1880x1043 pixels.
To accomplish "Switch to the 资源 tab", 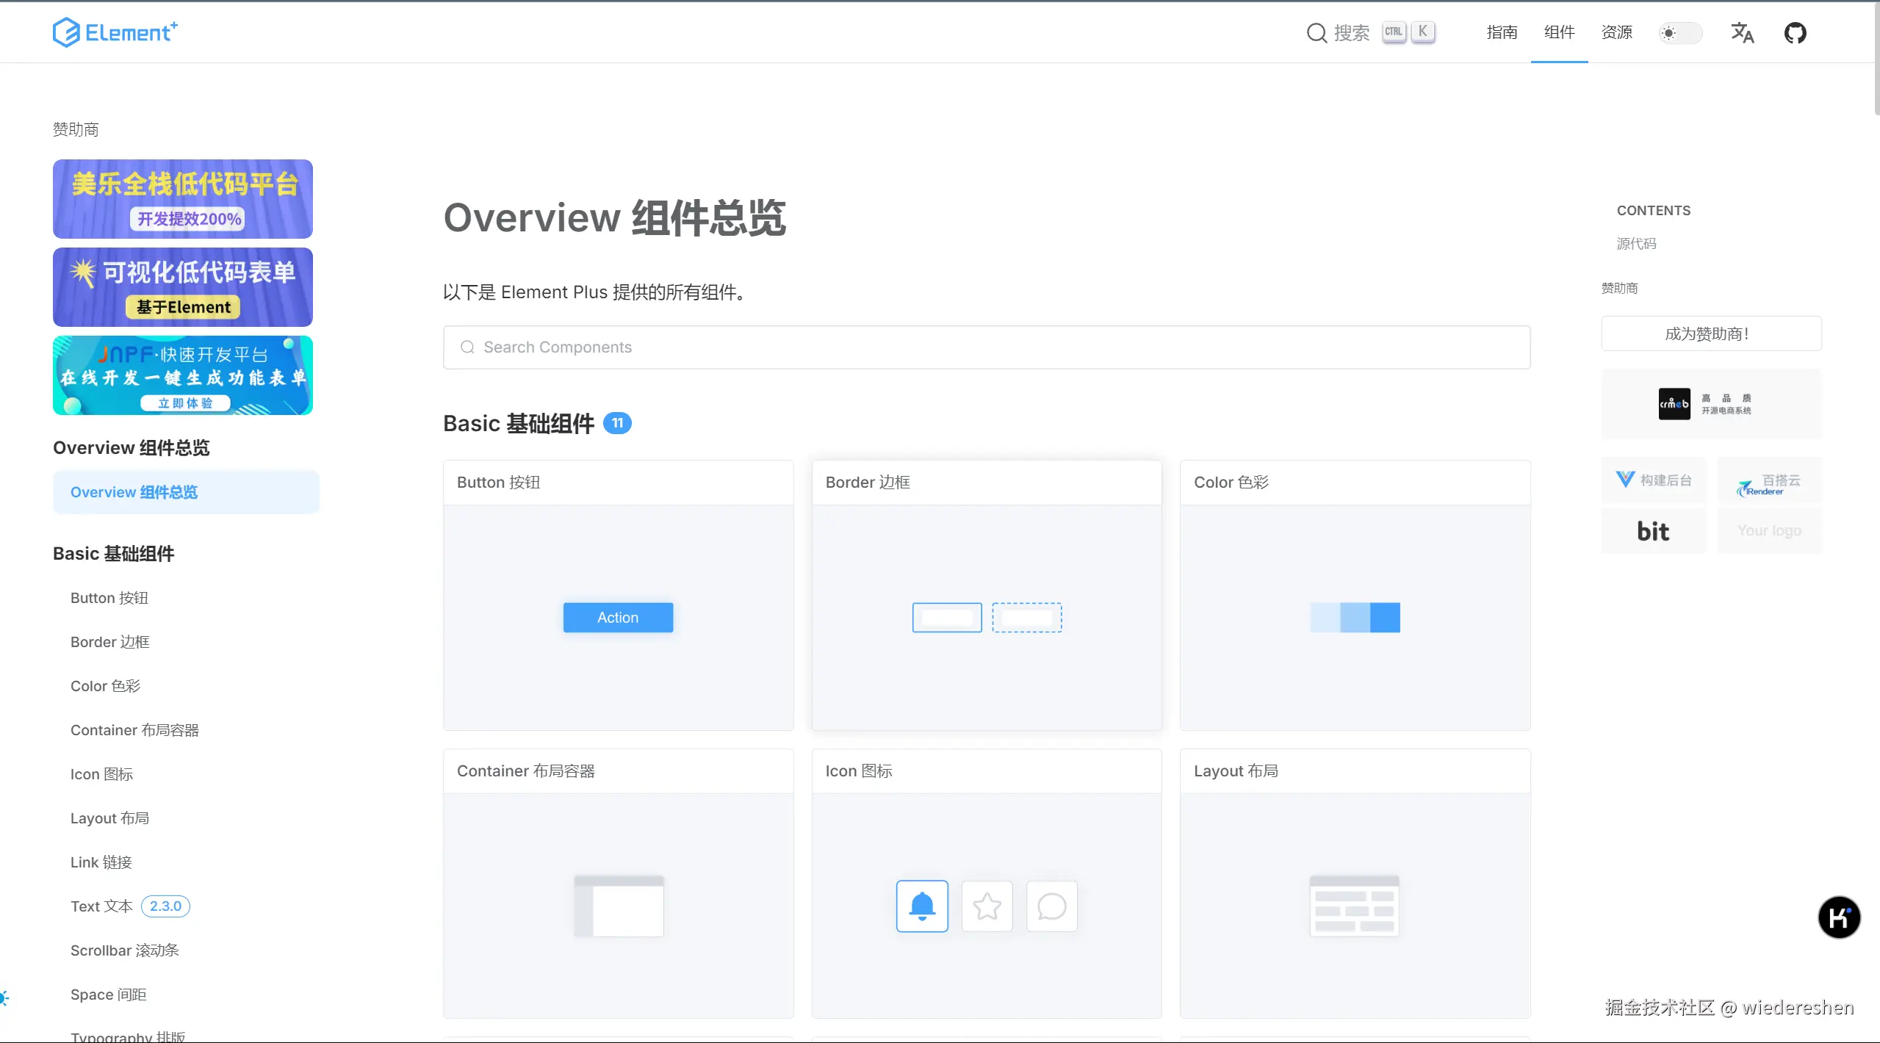I will click(1616, 32).
